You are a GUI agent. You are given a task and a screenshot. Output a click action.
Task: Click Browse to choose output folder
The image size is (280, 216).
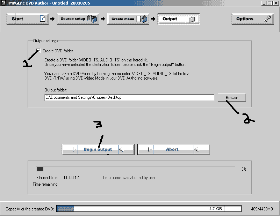232,98
